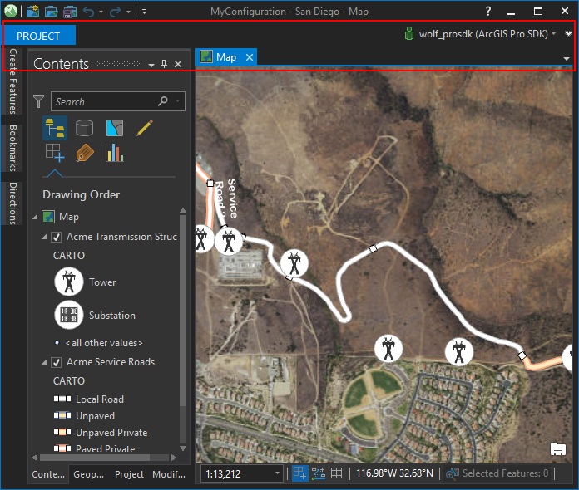Expand the ribbon chevron
Image resolution: width=579 pixels, height=490 pixels.
(568, 33)
